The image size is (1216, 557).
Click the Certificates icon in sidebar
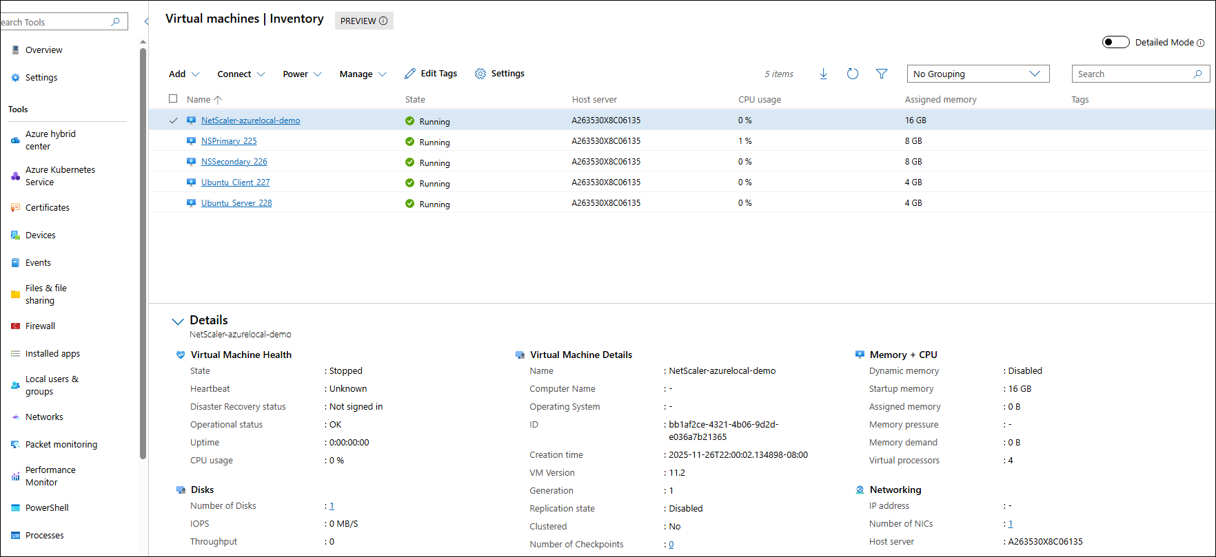15,207
